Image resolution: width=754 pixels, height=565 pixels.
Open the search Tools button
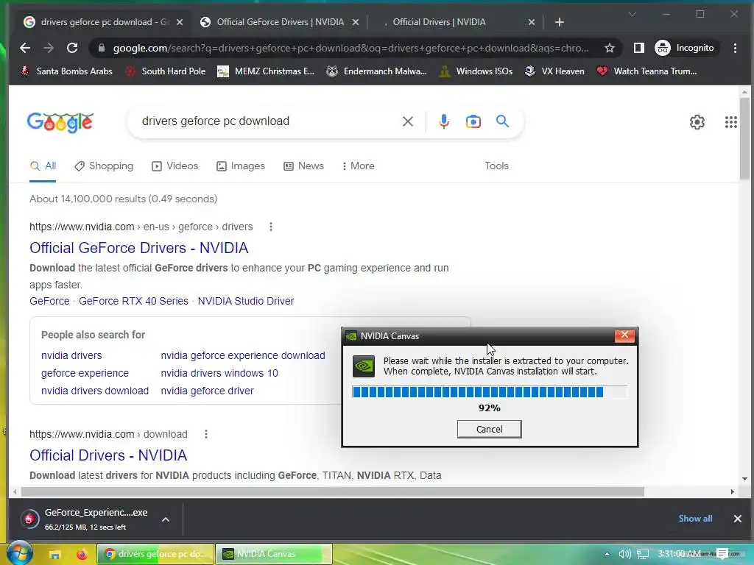coord(496,166)
